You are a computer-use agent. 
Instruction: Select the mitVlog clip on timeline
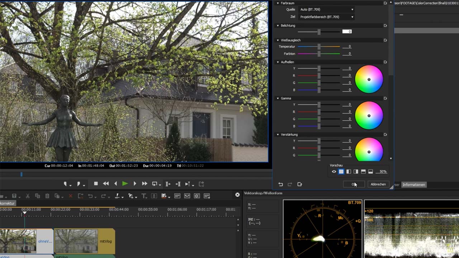[85, 241]
